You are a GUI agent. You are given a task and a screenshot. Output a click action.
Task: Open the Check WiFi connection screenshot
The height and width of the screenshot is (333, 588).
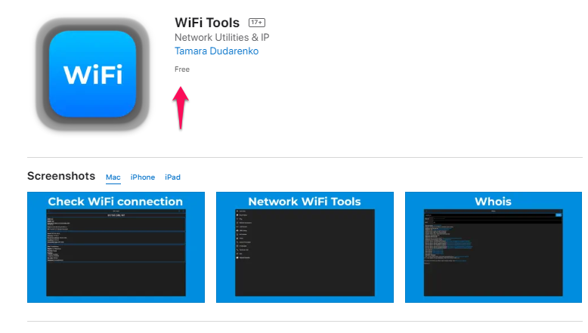pyautogui.click(x=116, y=247)
